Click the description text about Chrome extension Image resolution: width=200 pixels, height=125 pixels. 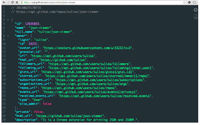[x=89, y=120]
